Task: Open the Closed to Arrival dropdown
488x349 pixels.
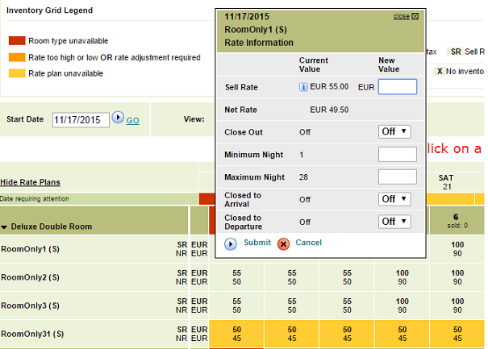Action: (x=394, y=198)
